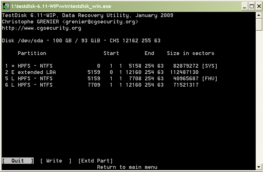The image size is (263, 172).
Task: Click the scrollbar down arrow
Action: 259,167
